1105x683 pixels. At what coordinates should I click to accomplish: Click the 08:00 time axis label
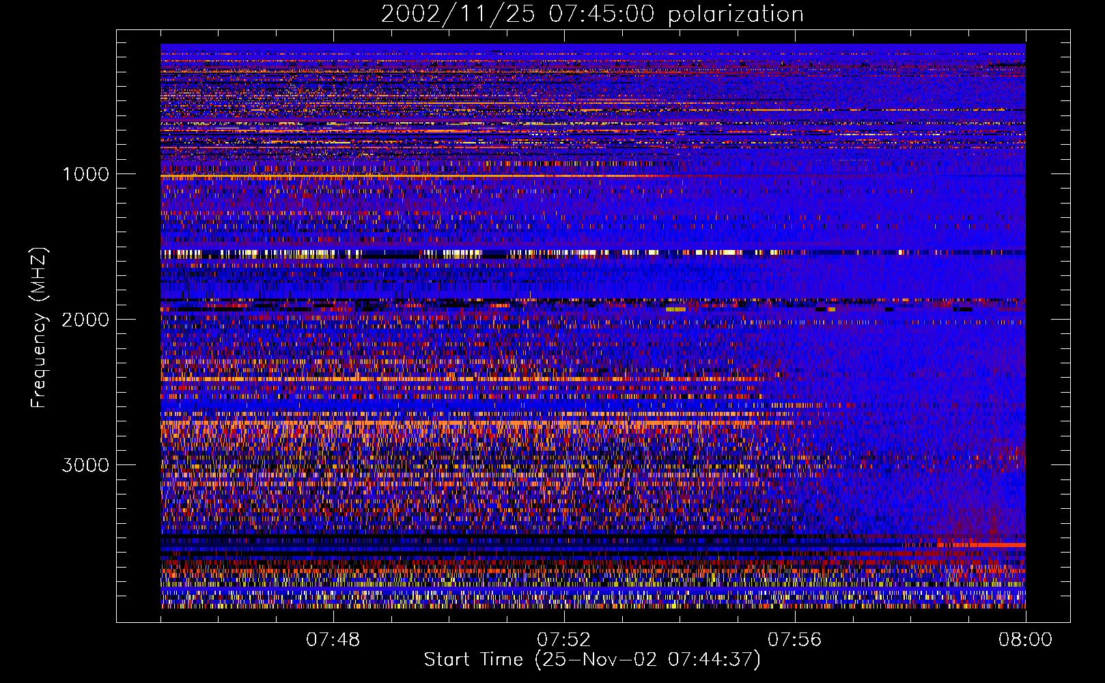(x=1026, y=640)
